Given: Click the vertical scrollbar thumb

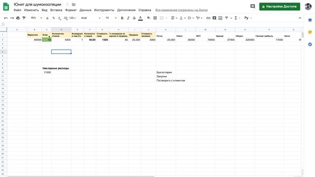Looking at the screenshot, I should pos(303,34).
